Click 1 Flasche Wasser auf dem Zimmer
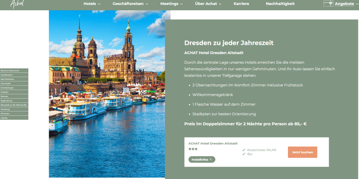Screen dimensions: 359x179 [x=224, y=104]
